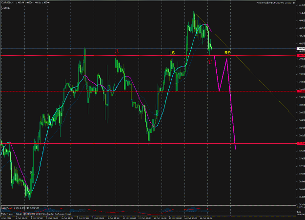Click the MetaTrader MetaQuotes copyright text
The image size is (305, 220).
(37, 214)
